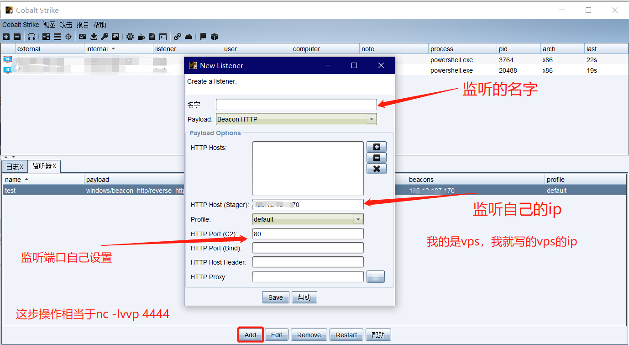Sort listeners by profile column

click(586, 180)
